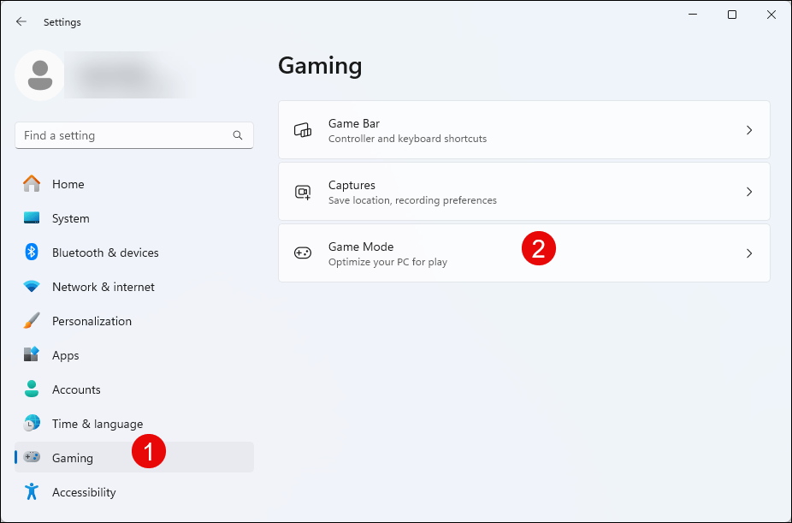792x523 pixels.
Task: Open the System settings page
Action: click(x=70, y=218)
